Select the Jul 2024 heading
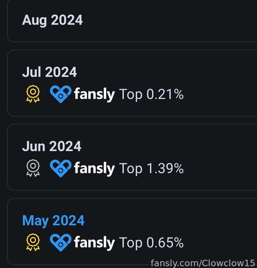 (49, 72)
